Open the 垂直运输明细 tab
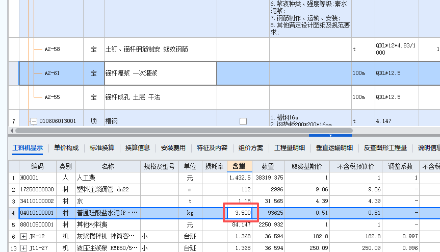The width and height of the screenshot is (440, 252). click(334, 148)
